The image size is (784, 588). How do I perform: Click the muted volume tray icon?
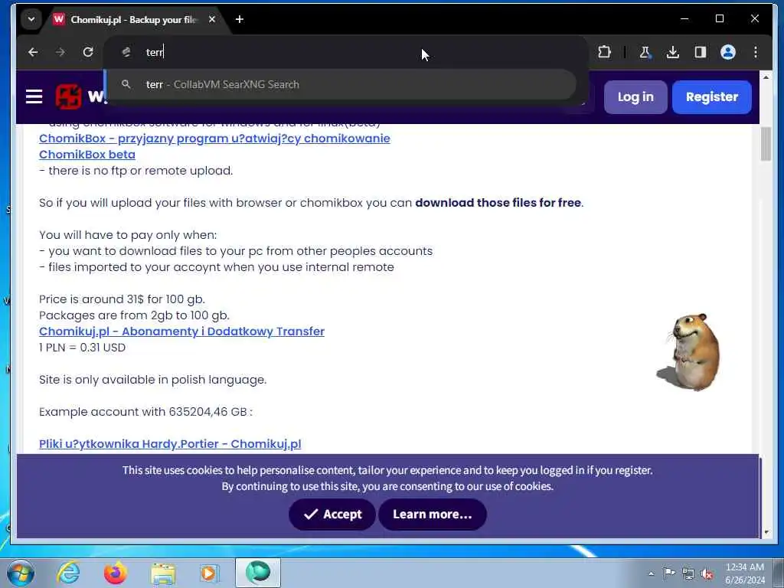pyautogui.click(x=707, y=573)
